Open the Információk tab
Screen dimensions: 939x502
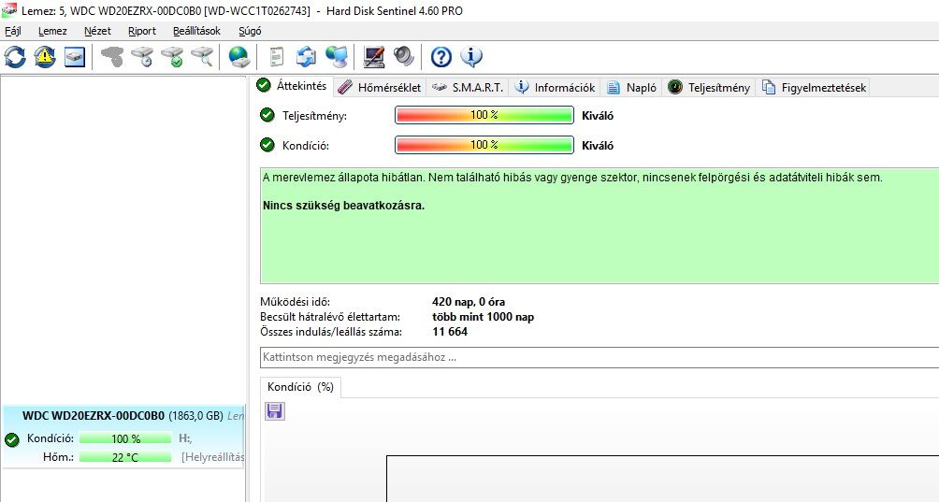pyautogui.click(x=556, y=87)
